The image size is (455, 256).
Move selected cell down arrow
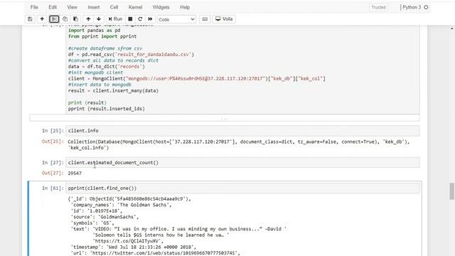99,19
